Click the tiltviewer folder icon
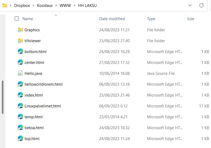Screen dimensions: 211x148 [20, 41]
